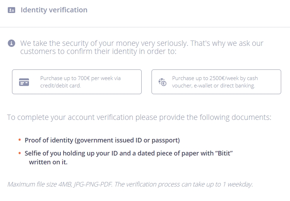The image size is (290, 201).
Task: Click the words written on it
Action: 48,162
